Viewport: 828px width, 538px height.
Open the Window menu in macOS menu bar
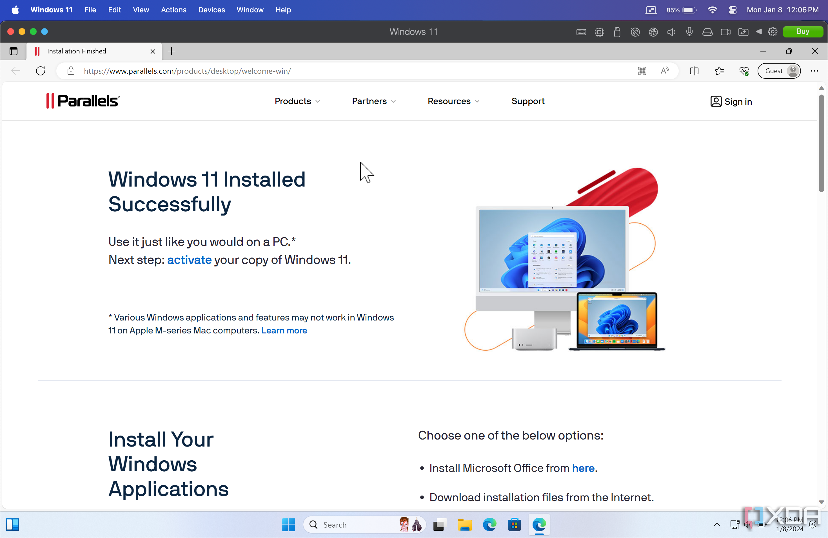click(250, 10)
